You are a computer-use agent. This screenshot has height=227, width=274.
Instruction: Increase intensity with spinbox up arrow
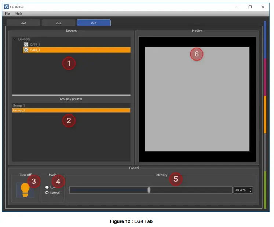click(251, 188)
